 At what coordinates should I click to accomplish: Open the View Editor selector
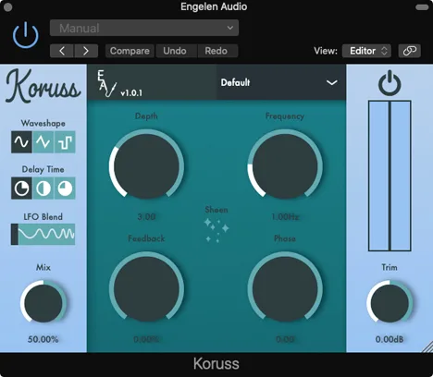click(x=366, y=51)
